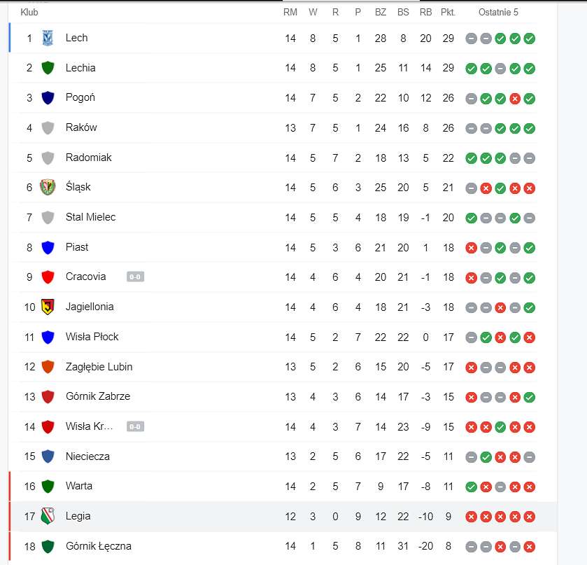The image size is (587, 565).
Task: Click the Śląsk club crest icon
Action: click(48, 187)
